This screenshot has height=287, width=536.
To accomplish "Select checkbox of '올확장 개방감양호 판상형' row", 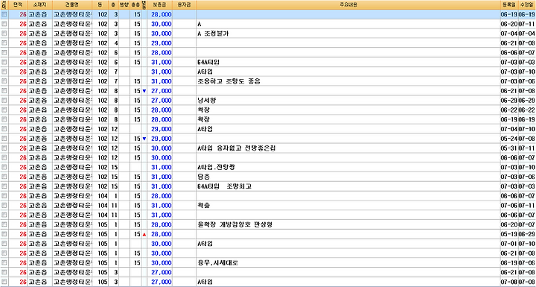I will pyautogui.click(x=4, y=224).
